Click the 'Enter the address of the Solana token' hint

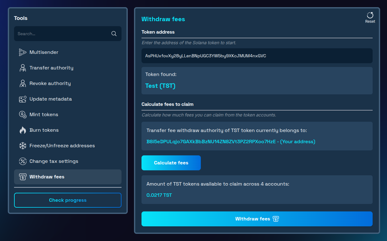(x=189, y=43)
